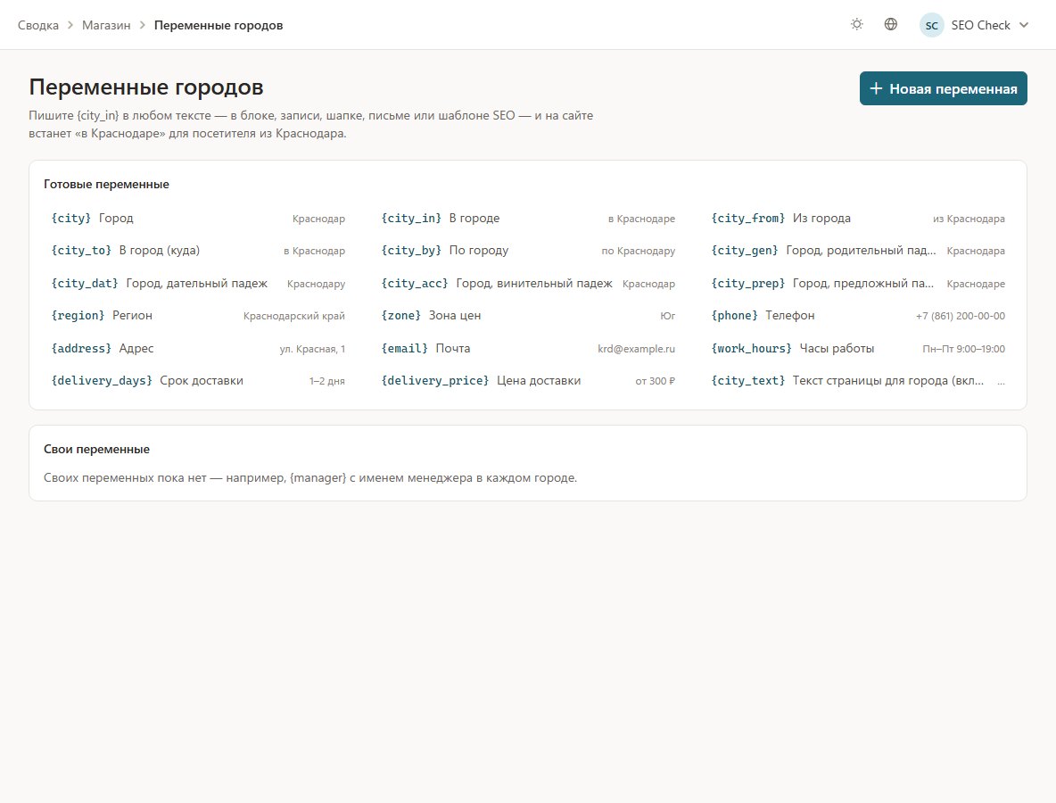The height and width of the screenshot is (803, 1056).
Task: Click the {email} variable code
Action: [404, 348]
